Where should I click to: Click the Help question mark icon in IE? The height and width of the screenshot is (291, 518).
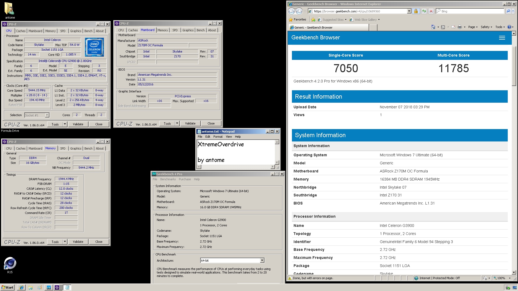tap(509, 27)
